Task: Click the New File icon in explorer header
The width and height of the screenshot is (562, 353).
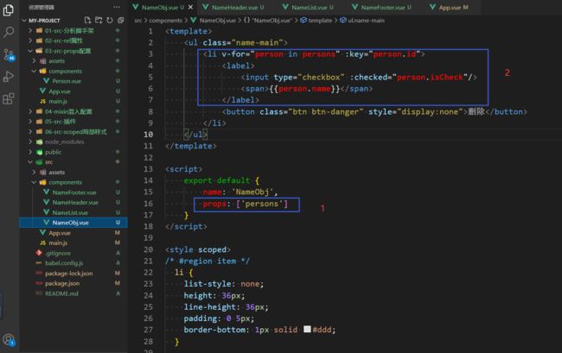Action: click(x=87, y=19)
